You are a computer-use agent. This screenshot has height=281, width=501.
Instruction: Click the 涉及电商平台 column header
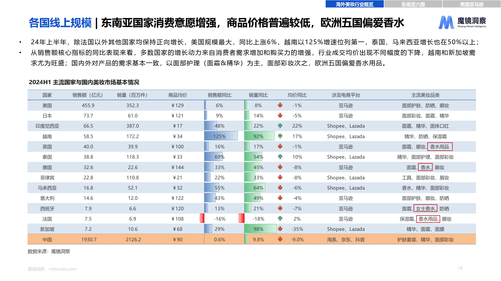pos(346,95)
